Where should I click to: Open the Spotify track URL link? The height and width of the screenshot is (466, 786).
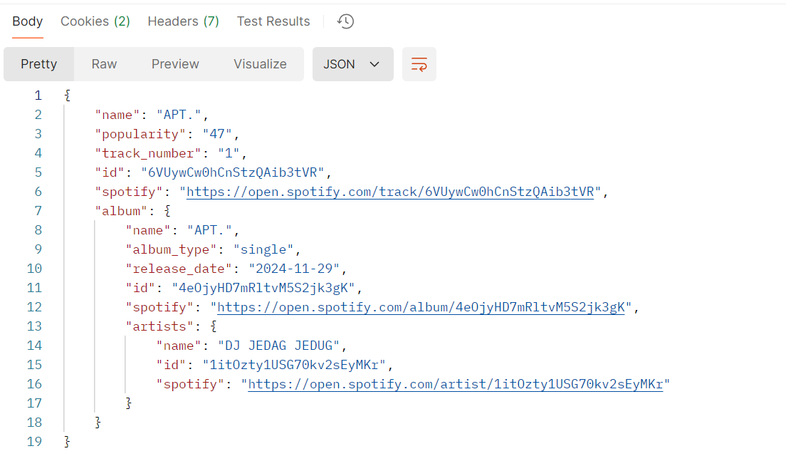pos(390,192)
